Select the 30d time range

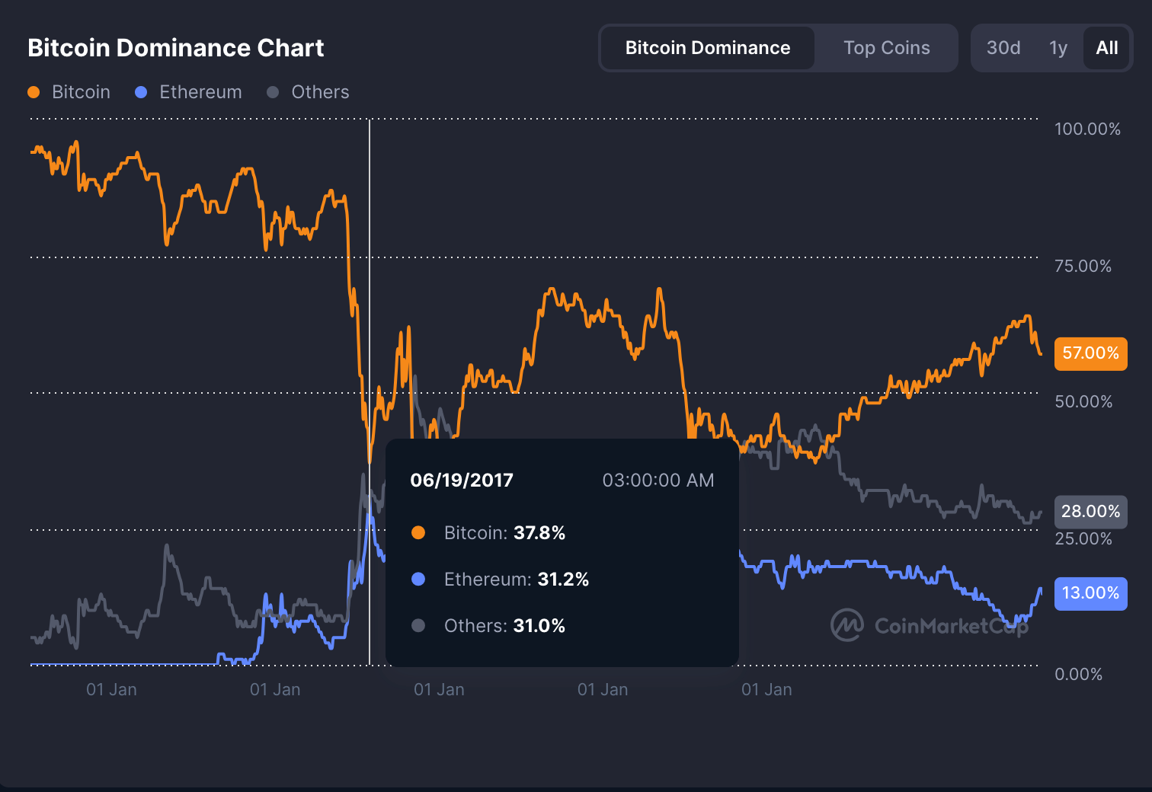[x=1003, y=47]
